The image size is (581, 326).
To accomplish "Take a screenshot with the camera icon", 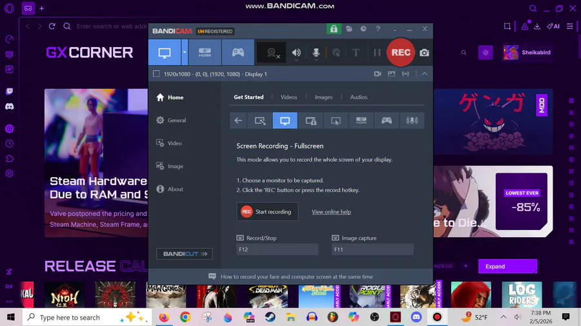I will tap(424, 53).
